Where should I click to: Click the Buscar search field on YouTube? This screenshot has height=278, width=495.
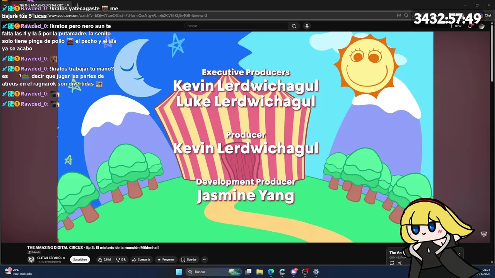[x=236, y=26]
